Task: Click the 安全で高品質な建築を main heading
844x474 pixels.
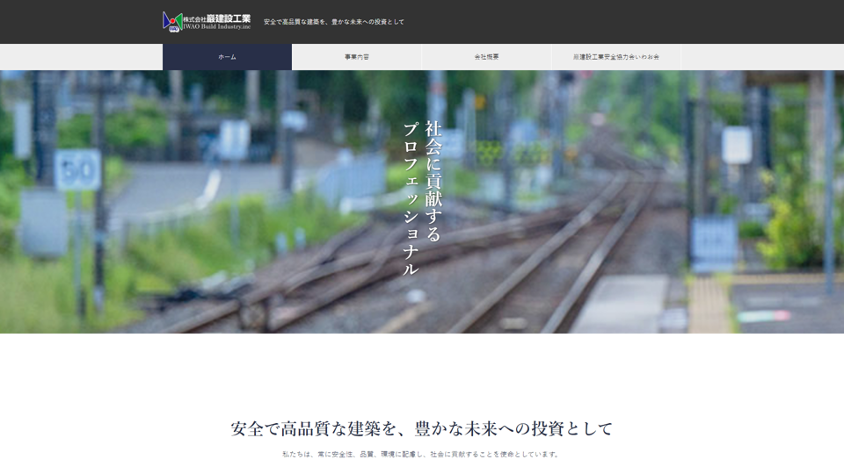Action: tap(422, 428)
